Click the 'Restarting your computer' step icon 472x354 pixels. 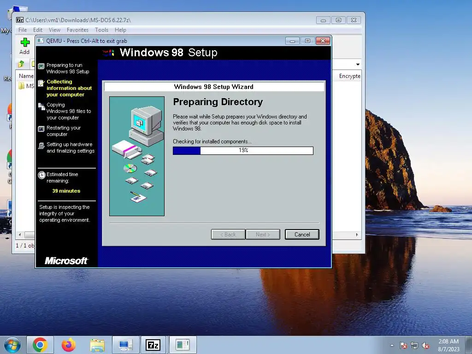tap(41, 129)
